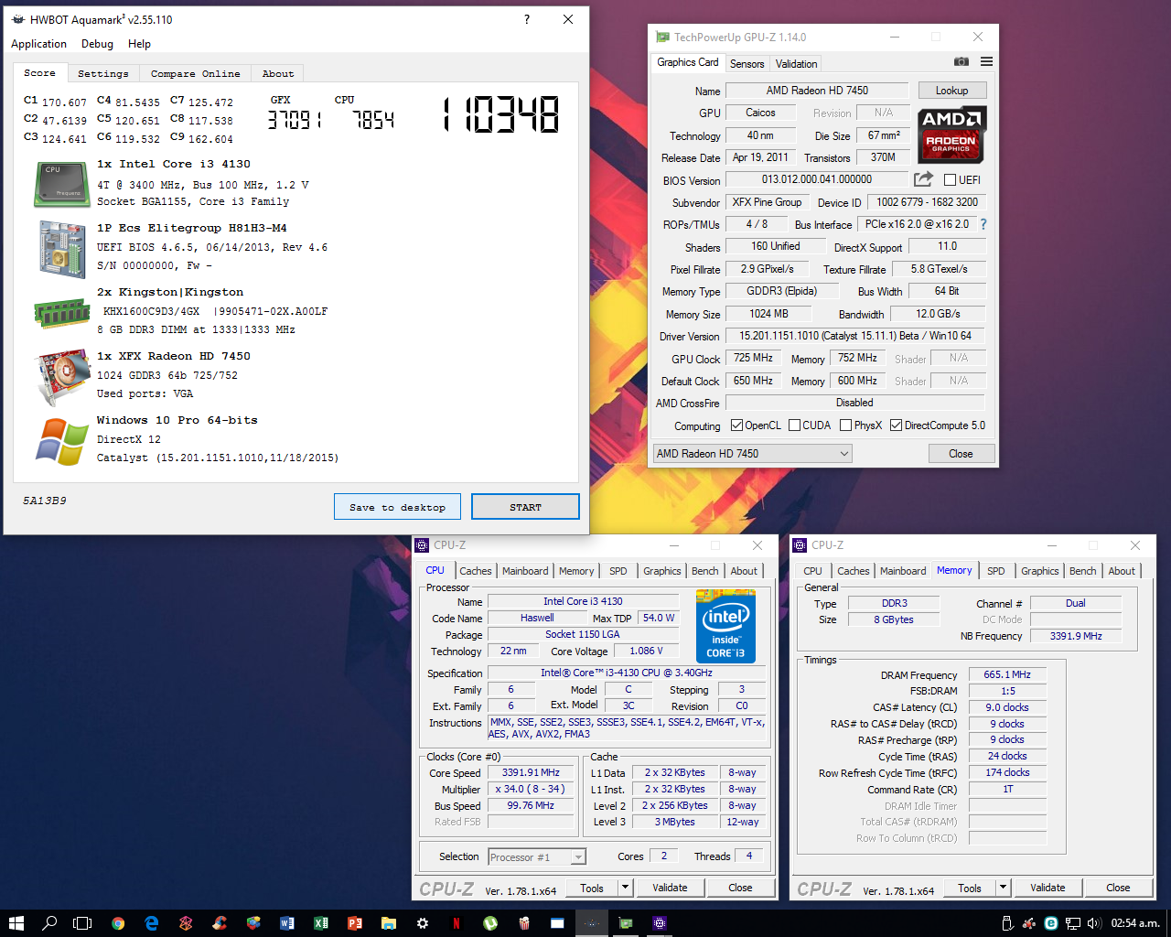Screen dimensions: 1171x937
Task: Click the Aquamark help question mark
Action: (x=526, y=19)
